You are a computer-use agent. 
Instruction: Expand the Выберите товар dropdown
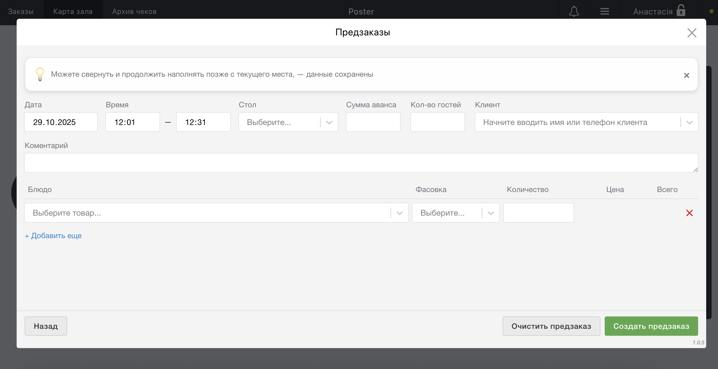399,213
